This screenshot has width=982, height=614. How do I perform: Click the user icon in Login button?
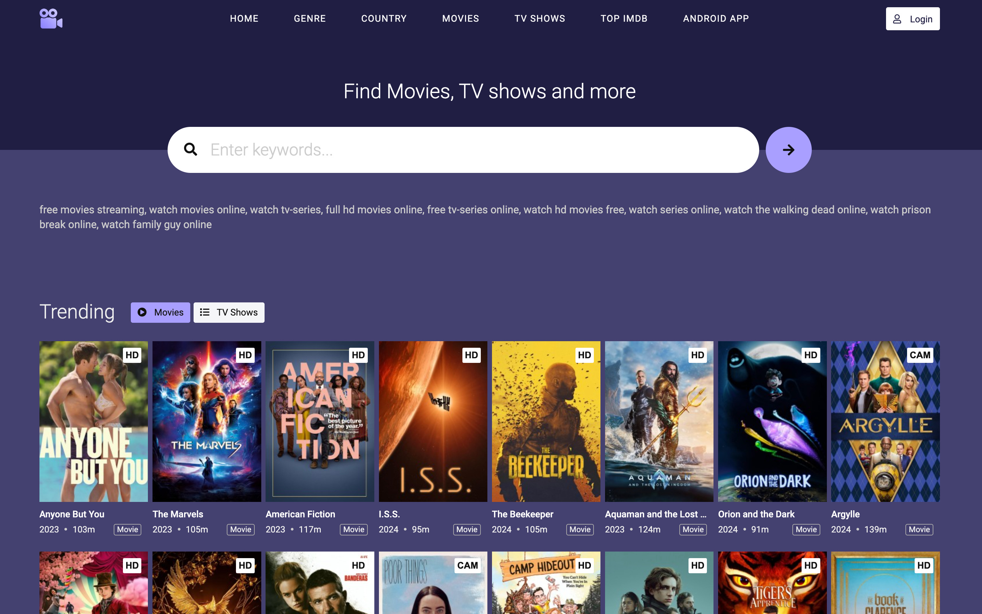897,19
